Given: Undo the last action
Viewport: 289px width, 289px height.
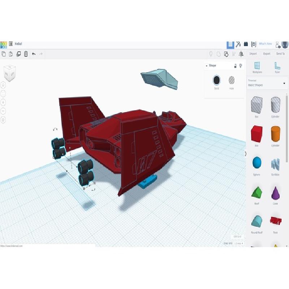Looking at the screenshot, I should (34, 54).
